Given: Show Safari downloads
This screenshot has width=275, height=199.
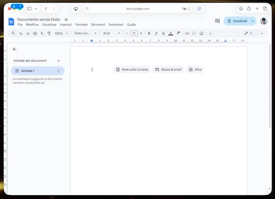Looking at the screenshot, I should [241, 9].
